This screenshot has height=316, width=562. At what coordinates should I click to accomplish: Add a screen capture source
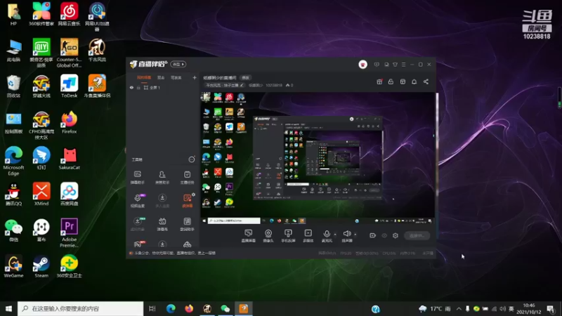coord(249,236)
